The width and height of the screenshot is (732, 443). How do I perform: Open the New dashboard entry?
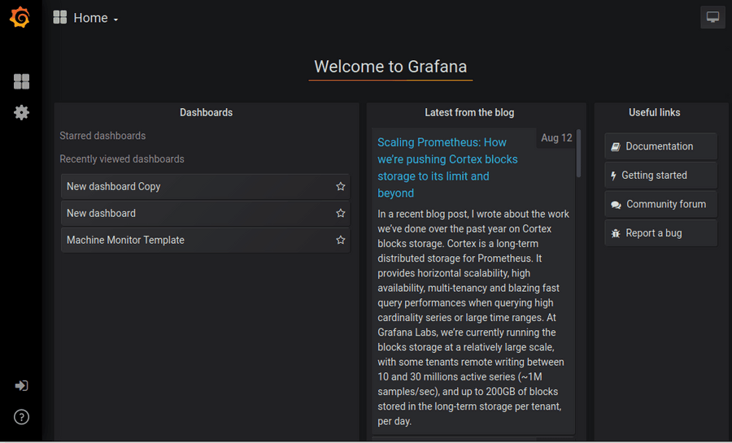(206, 213)
